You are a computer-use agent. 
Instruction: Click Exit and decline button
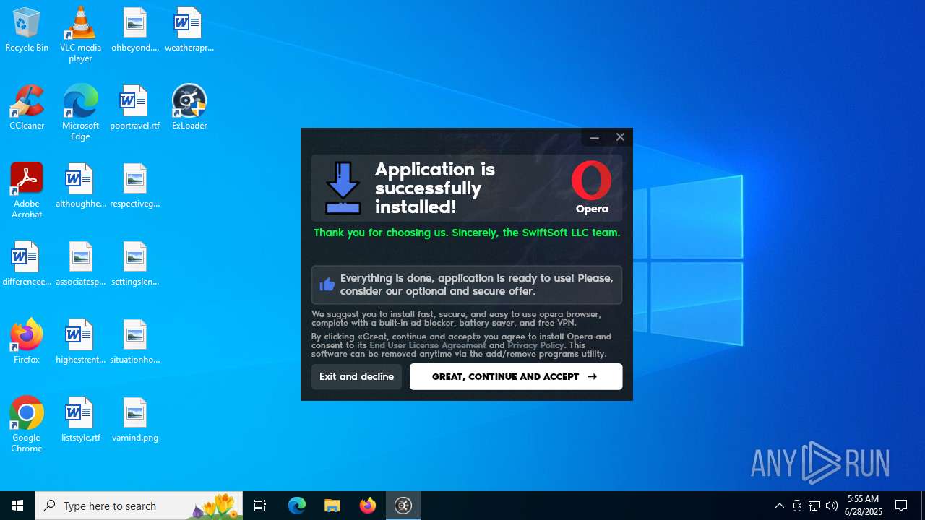[x=356, y=377]
